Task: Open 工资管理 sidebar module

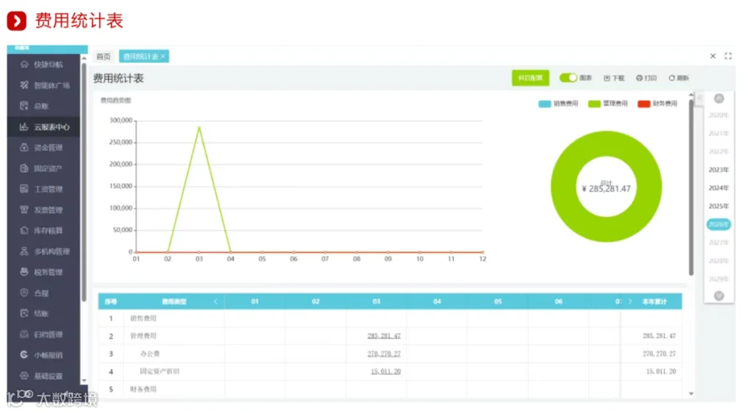Action: (x=43, y=189)
